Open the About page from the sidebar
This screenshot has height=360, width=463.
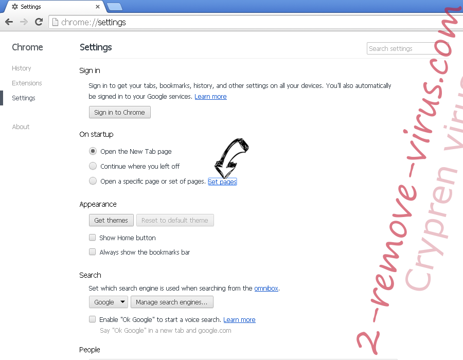tap(21, 127)
